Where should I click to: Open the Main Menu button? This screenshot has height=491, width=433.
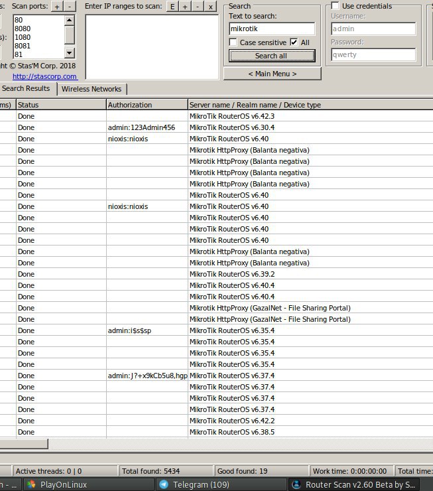click(x=272, y=74)
